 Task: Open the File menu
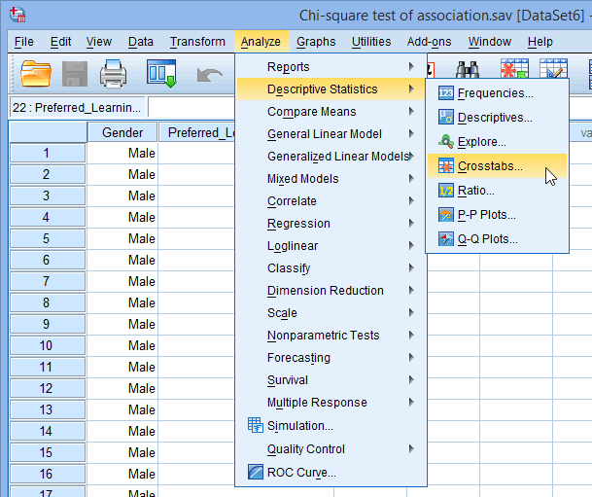[x=23, y=42]
